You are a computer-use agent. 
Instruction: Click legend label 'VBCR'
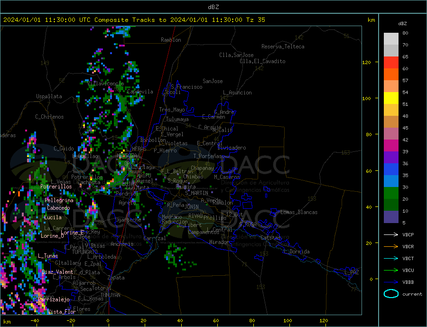click(x=408, y=247)
